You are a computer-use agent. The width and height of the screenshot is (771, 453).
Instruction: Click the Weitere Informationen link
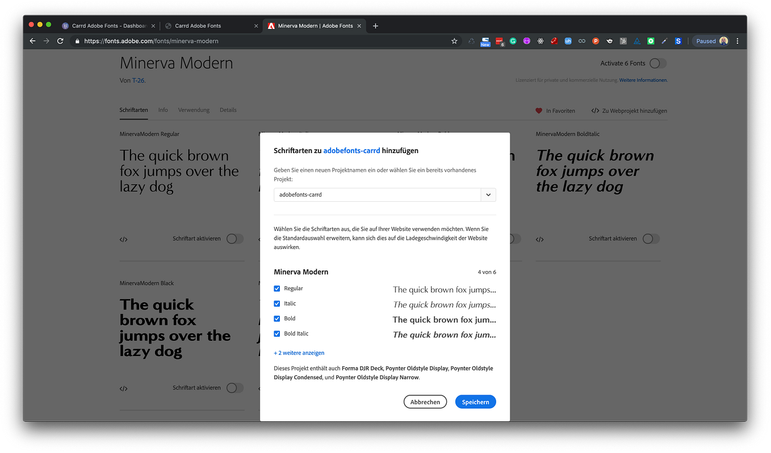point(643,80)
